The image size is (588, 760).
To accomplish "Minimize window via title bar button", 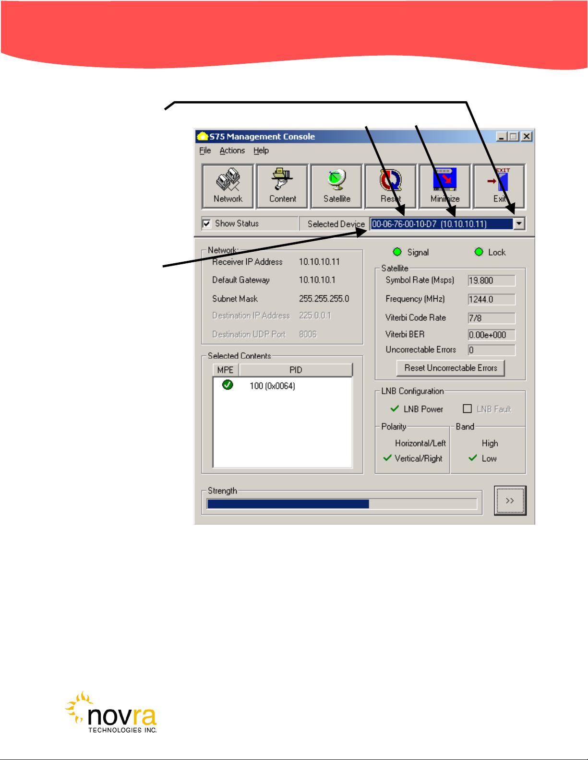I will [502, 137].
